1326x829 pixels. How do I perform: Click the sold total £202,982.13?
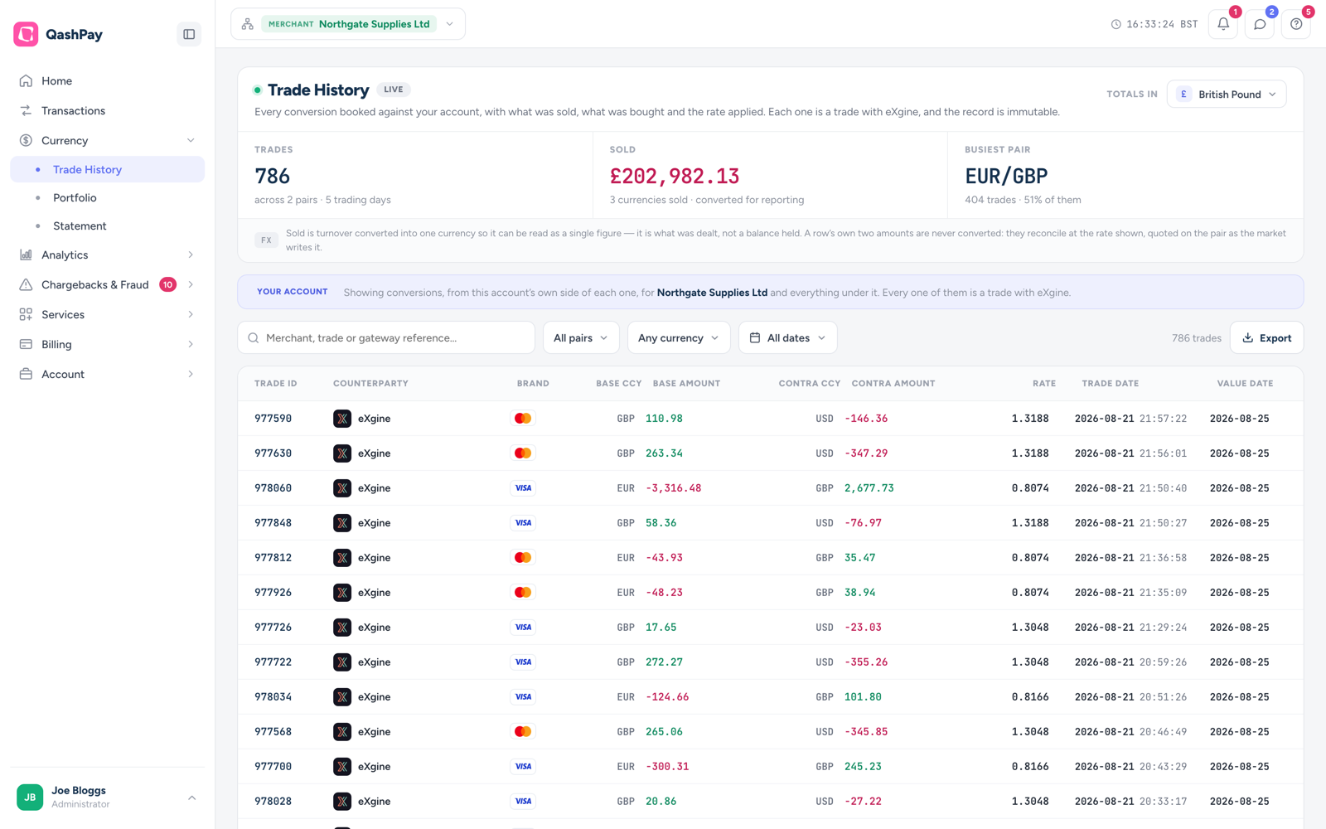675,176
